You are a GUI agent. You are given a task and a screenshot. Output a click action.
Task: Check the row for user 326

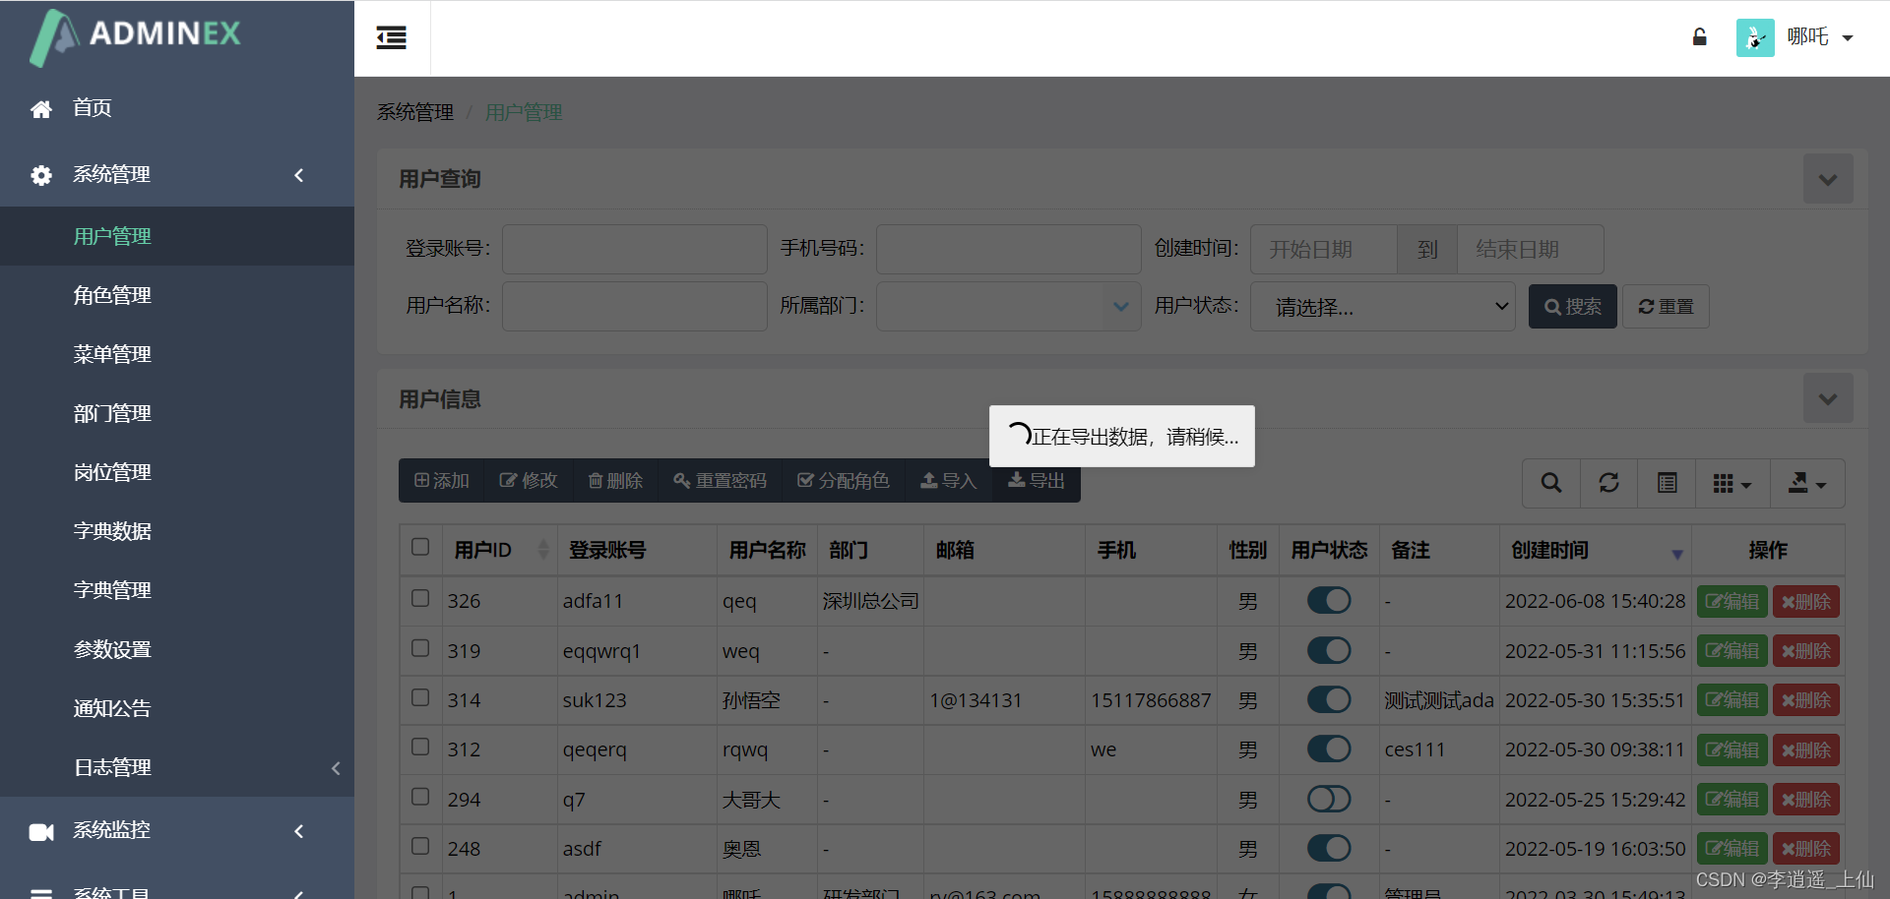pyautogui.click(x=420, y=598)
